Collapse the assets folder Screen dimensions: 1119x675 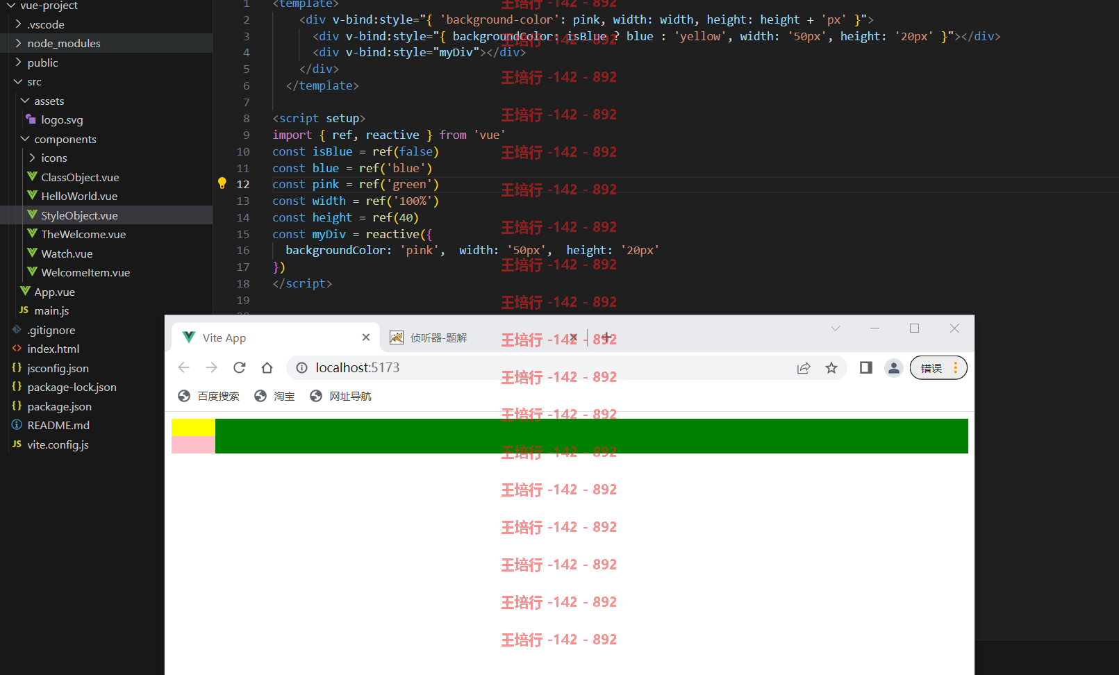coord(25,101)
